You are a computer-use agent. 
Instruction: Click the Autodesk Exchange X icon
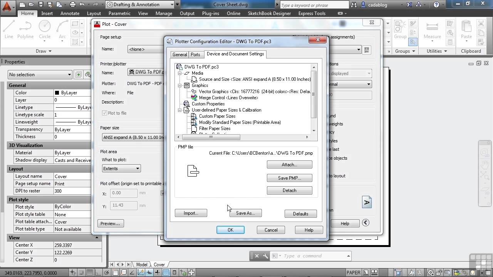click(x=409, y=5)
